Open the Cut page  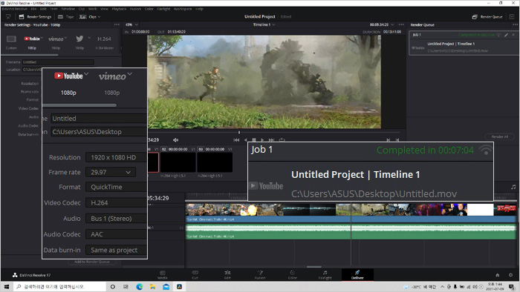[x=195, y=274]
